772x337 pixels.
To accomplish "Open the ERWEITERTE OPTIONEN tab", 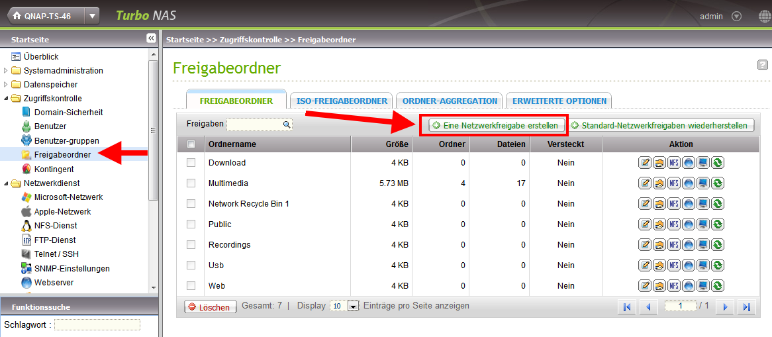I will pyautogui.click(x=559, y=101).
